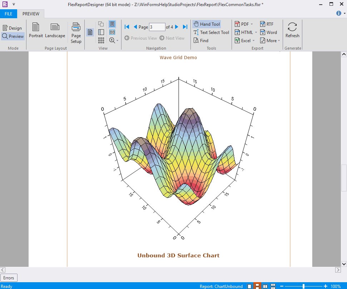Toggle single page view in status bar
This screenshot has width=347, height=289.
249,286
